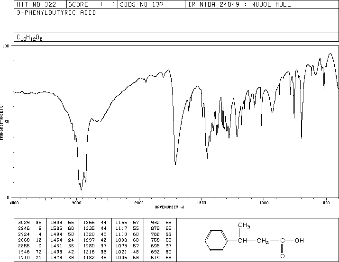Select the 2868 peak value
This screenshot has height=262, width=339.
point(24,240)
